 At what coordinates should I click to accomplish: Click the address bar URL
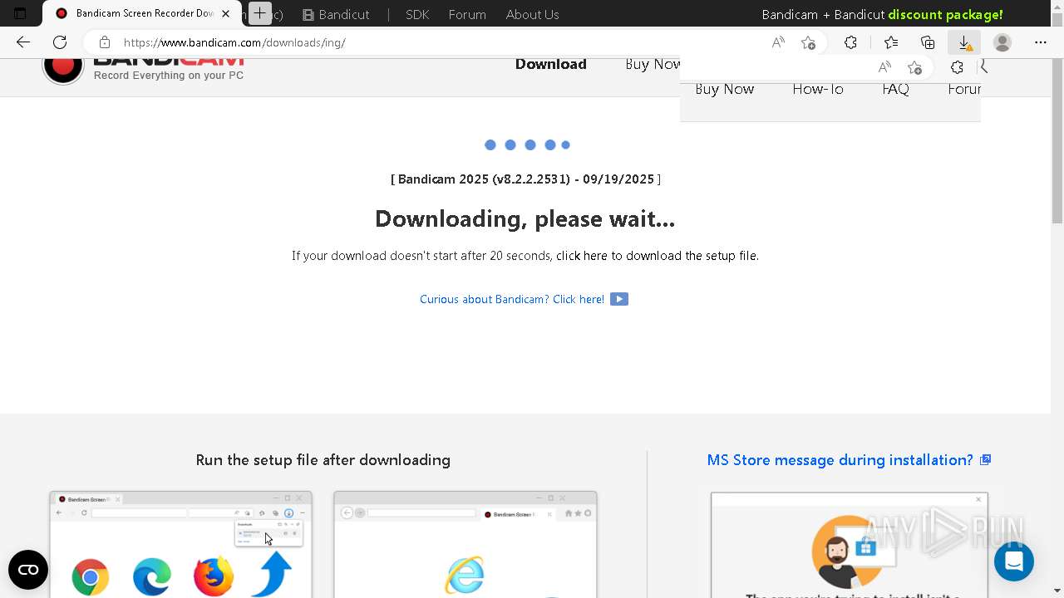coord(234,42)
